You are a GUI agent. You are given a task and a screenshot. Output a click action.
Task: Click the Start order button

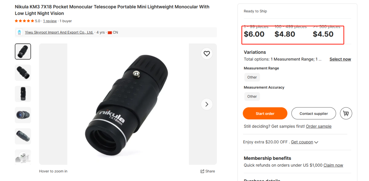265,114
